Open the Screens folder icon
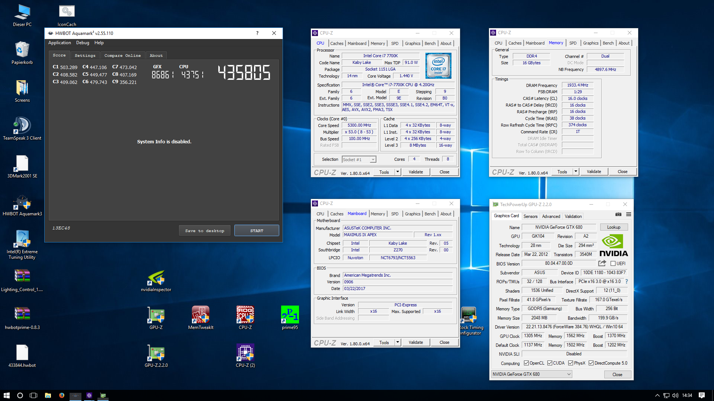 pyautogui.click(x=22, y=91)
